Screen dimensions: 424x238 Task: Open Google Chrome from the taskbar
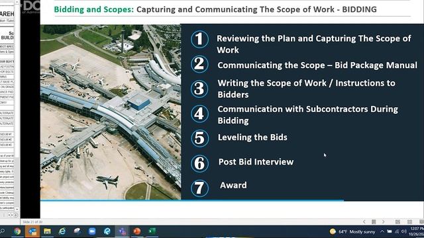[x=17, y=231]
